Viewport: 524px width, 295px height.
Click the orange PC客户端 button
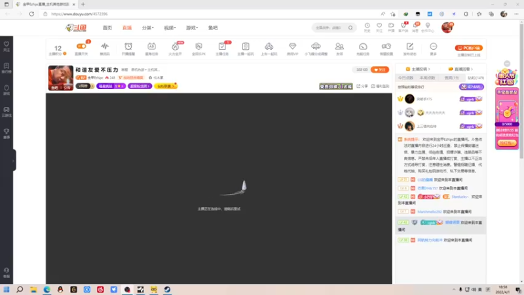click(468, 48)
